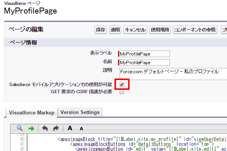Decrease font size with small A icon
This screenshot has height=151, width=227.
pyautogui.click(x=81, y=129)
